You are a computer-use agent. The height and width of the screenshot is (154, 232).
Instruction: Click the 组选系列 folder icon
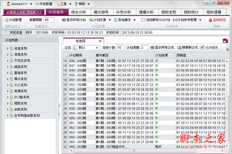click(12, 67)
